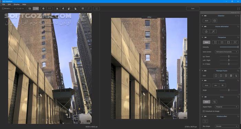Collapse the Volume deformation panel
This screenshot has height=129, width=241.
(x=202, y=26)
